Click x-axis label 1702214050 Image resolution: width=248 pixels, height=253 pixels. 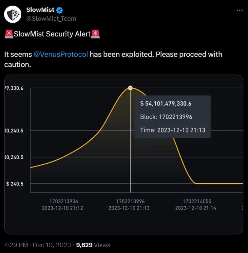[197, 201]
